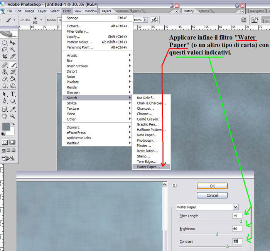Switch to the Channels tab
Image resolution: width=270 pixels, height=251 pixels.
coord(122,11)
